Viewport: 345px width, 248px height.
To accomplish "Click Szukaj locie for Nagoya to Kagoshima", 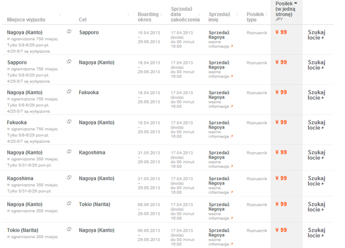I will 316,155.
